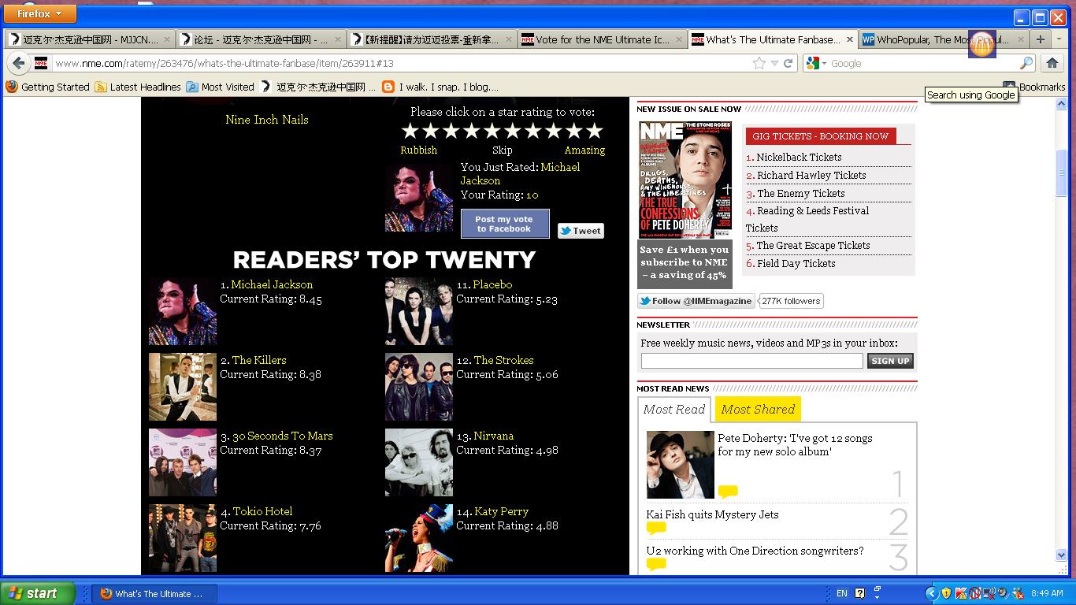Click the newsletter email input field
This screenshot has width=1076, height=605.
point(751,361)
